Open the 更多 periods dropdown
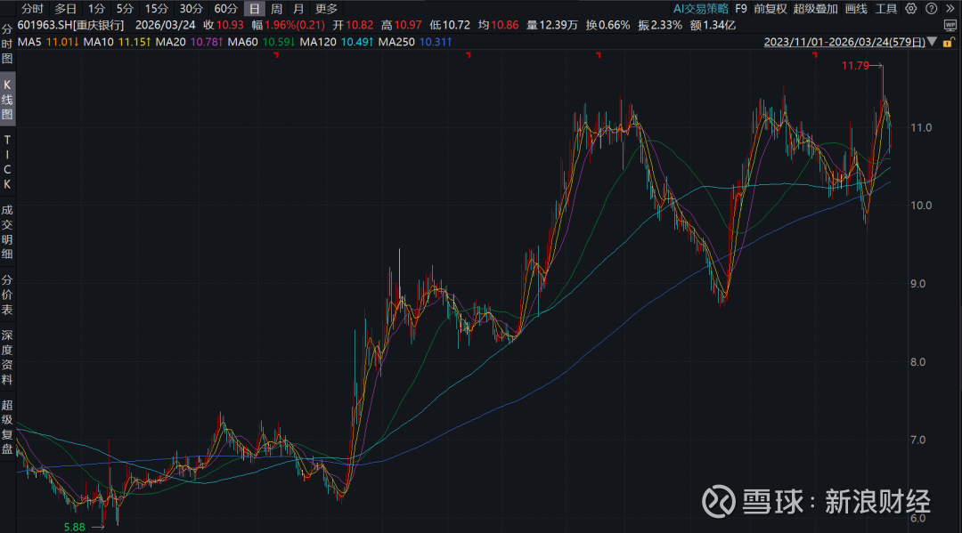Viewport: 962px width, 533px height. [326, 9]
